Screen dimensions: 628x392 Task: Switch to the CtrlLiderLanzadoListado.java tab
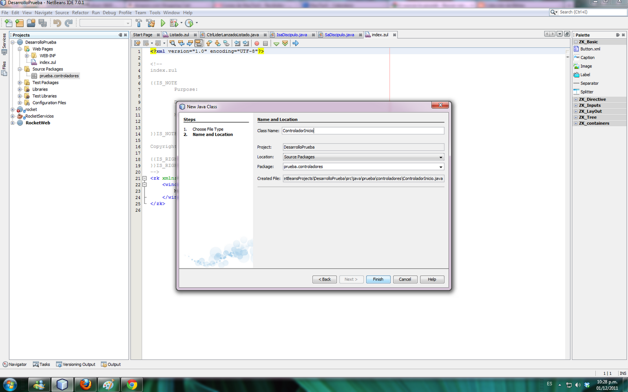point(233,35)
